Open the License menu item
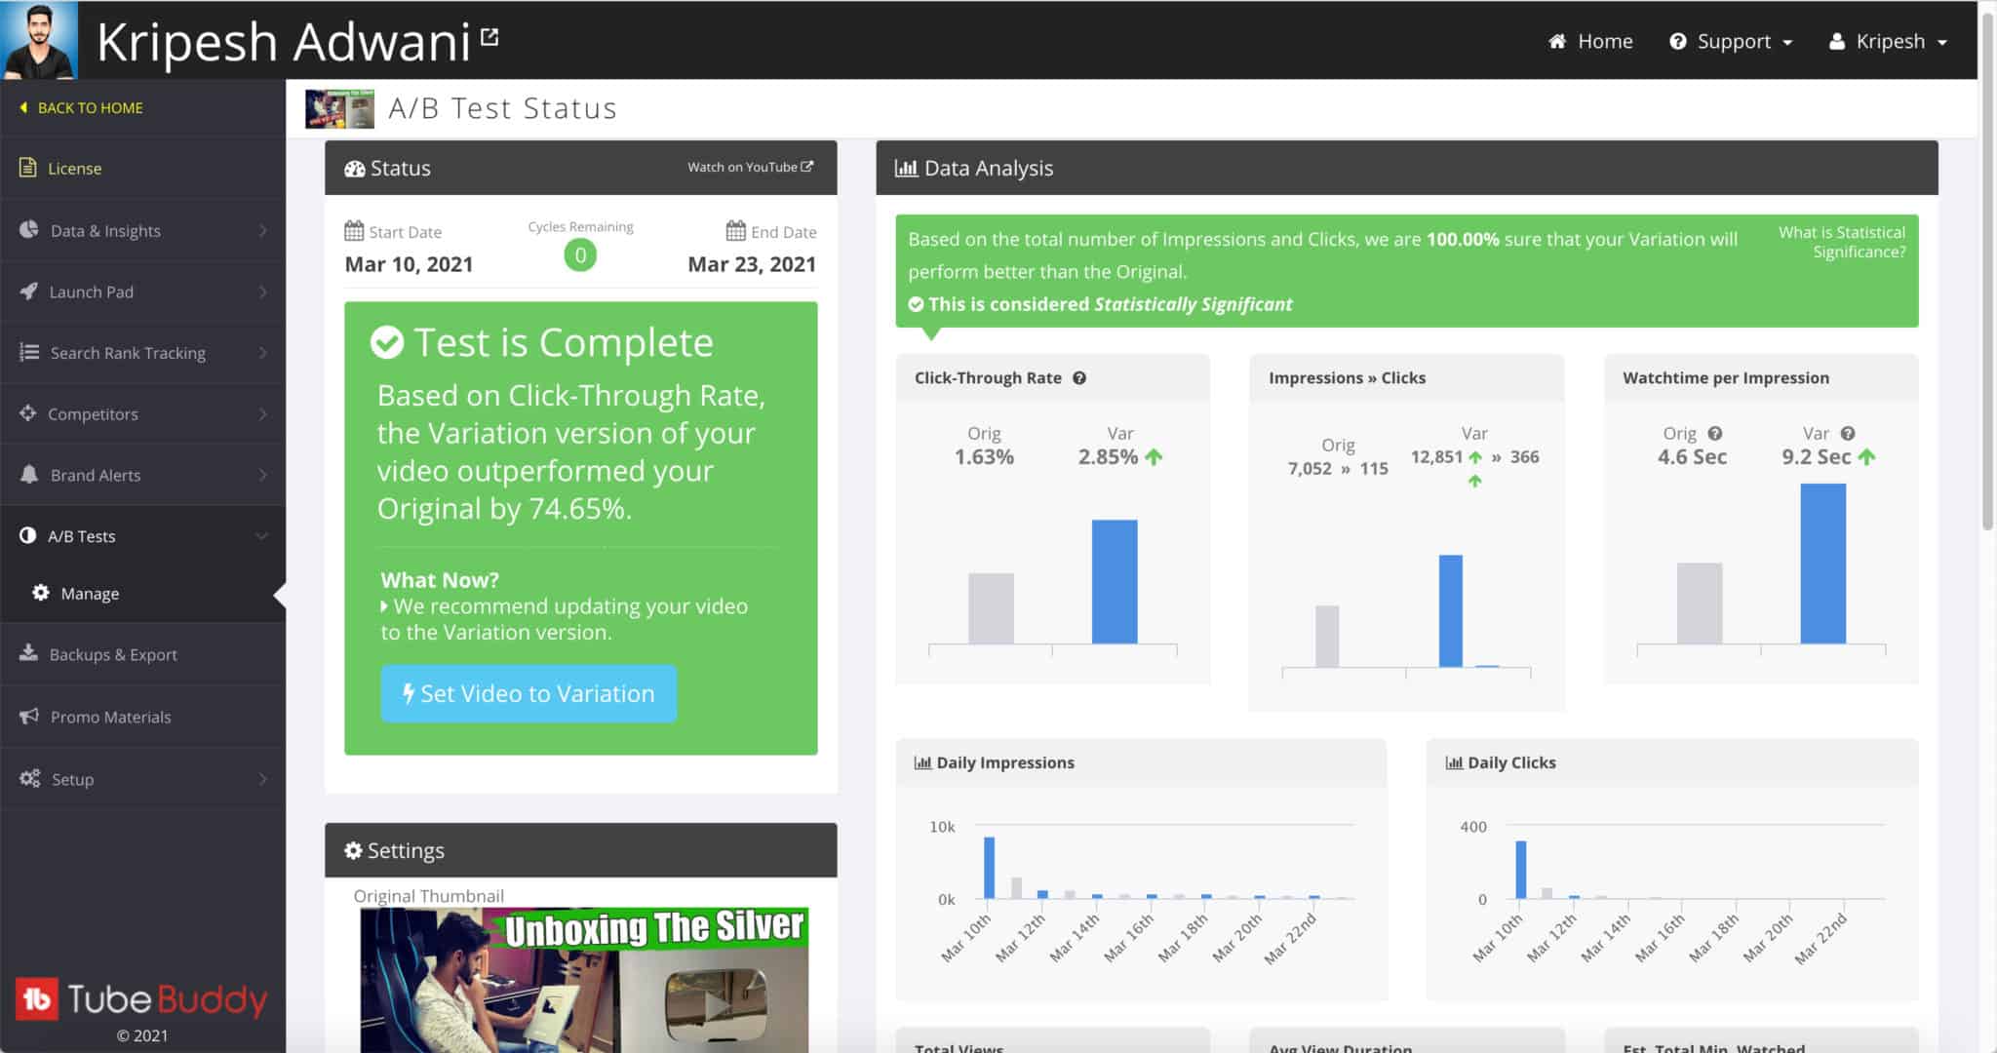 [142, 168]
